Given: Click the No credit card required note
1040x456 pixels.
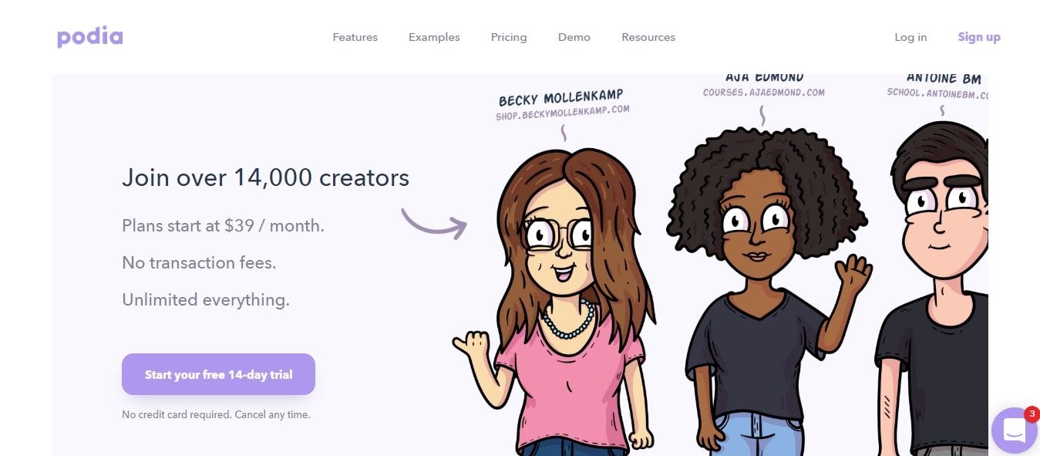Looking at the screenshot, I should click(216, 414).
